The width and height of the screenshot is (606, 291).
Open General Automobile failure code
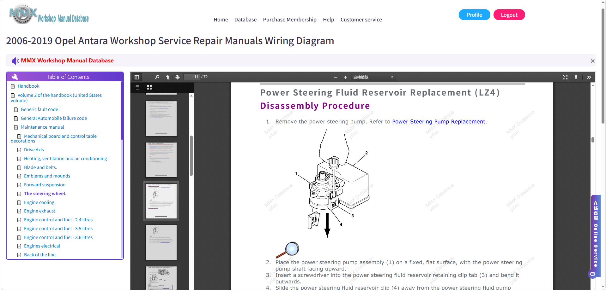(x=54, y=118)
